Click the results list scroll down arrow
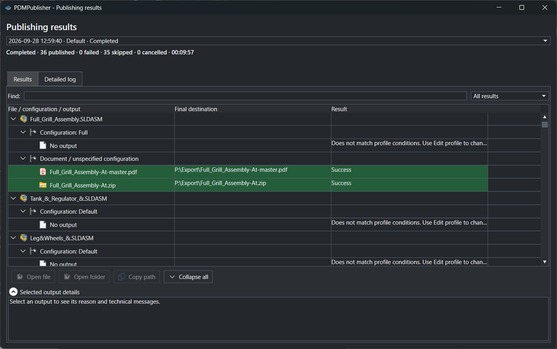 [x=544, y=262]
